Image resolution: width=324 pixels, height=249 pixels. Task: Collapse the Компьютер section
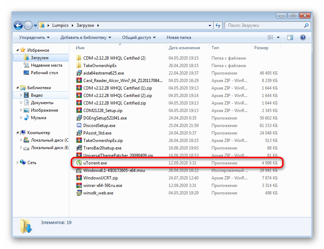17,133
